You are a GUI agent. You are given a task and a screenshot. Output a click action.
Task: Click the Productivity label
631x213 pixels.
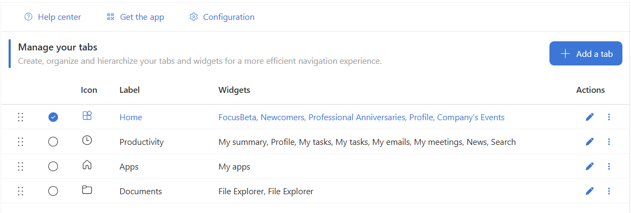click(142, 142)
